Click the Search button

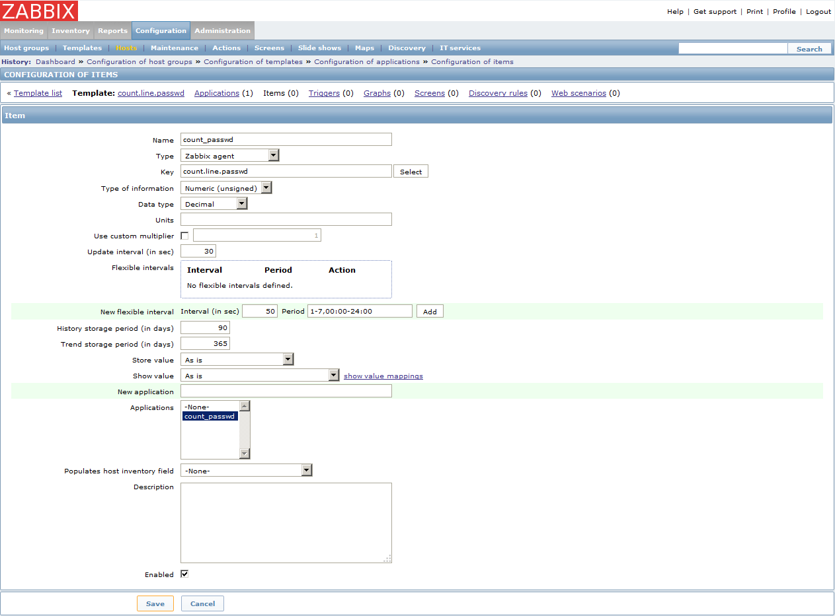coord(809,49)
